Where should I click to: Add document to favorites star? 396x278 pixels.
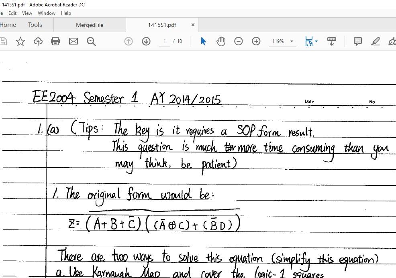tap(20, 41)
